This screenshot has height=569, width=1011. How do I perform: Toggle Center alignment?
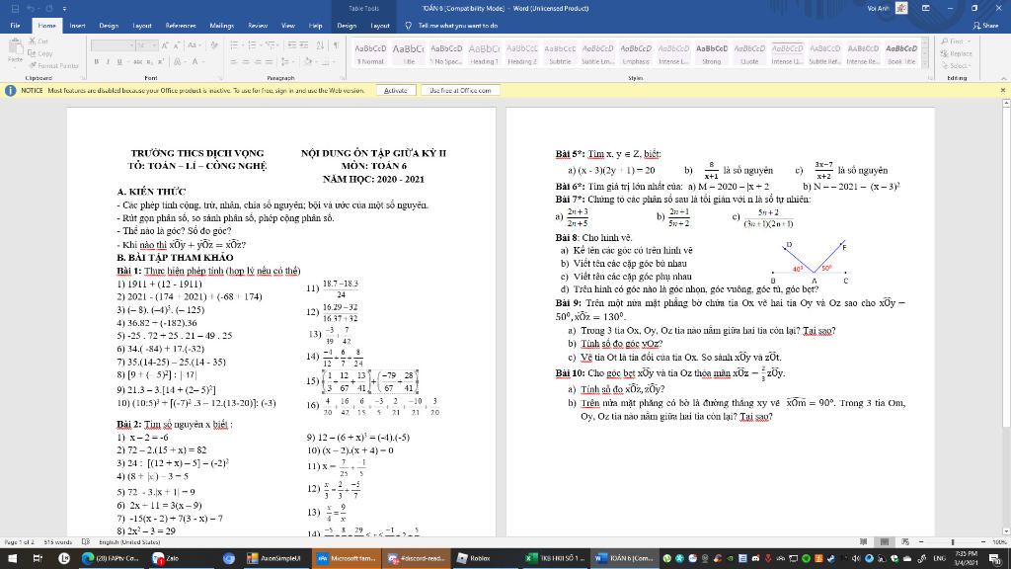click(x=246, y=62)
